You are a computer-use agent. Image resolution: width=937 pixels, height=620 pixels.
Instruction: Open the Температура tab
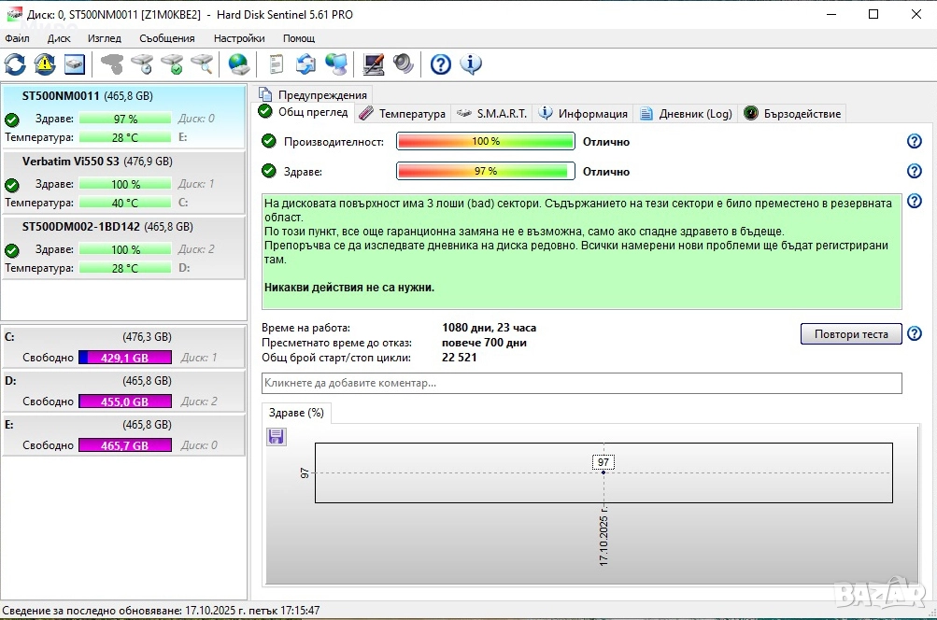coord(402,113)
